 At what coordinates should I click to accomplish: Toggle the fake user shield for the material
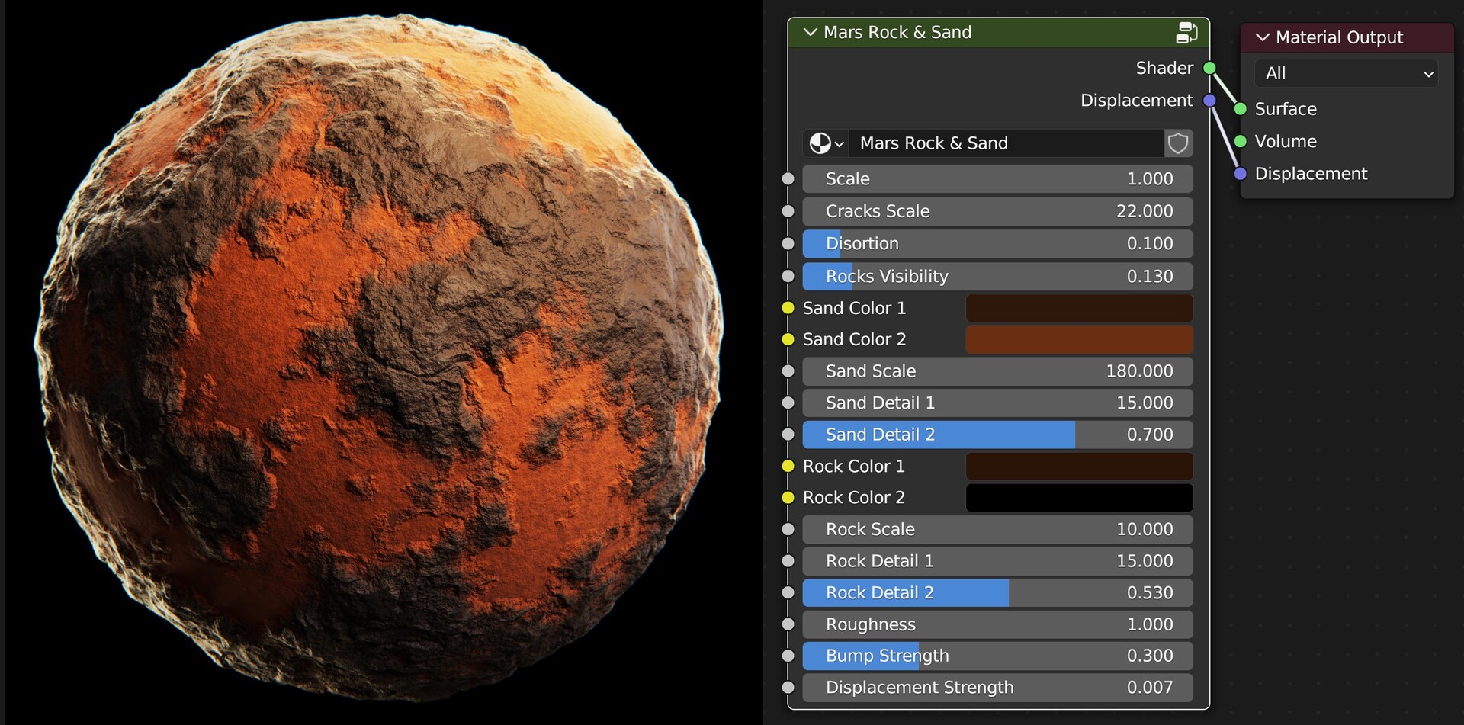(1177, 143)
